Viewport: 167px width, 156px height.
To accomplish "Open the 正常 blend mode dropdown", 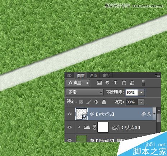I will pos(85,92).
